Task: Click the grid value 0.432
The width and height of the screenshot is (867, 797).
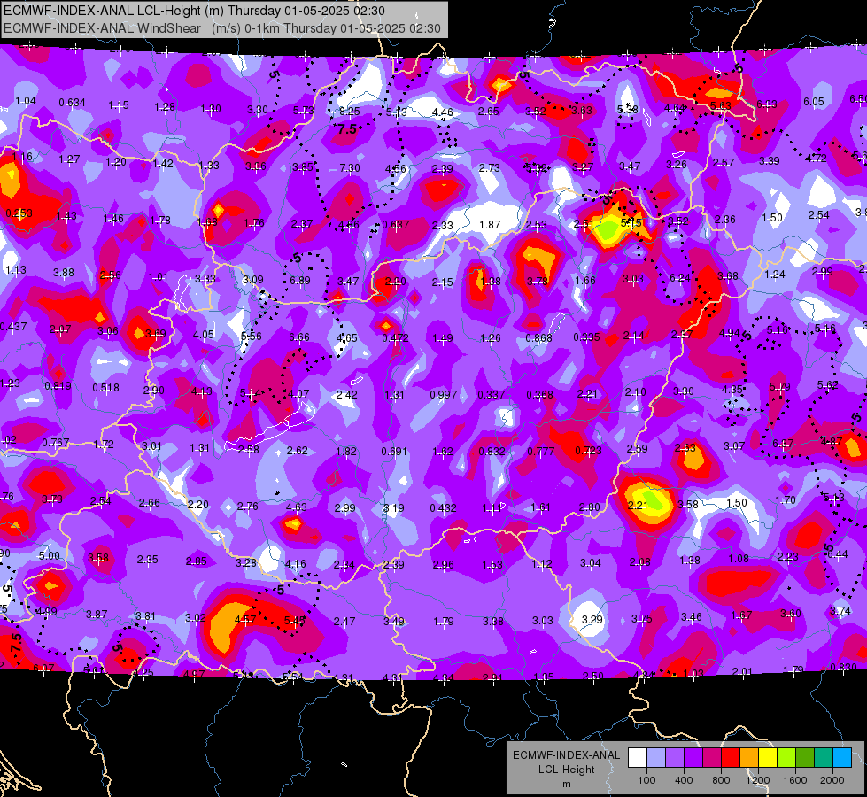Action: click(443, 507)
